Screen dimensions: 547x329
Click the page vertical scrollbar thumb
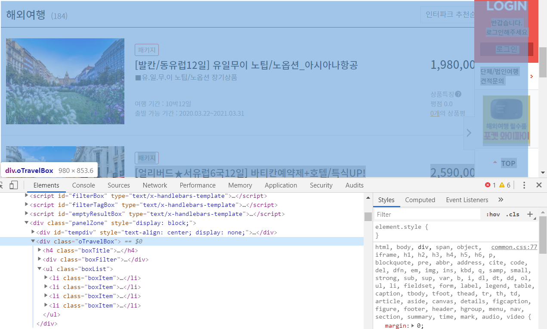pos(543,62)
